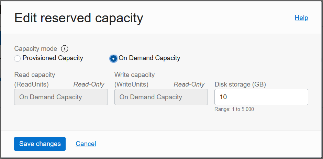The image size is (323, 159).
Task: Cancel editing reserved capacity
Action: pos(86,144)
